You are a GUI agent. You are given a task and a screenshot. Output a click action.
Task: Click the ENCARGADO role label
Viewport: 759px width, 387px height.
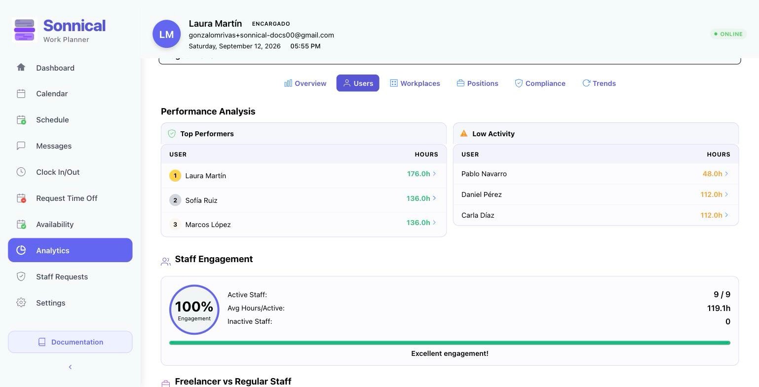coord(271,24)
